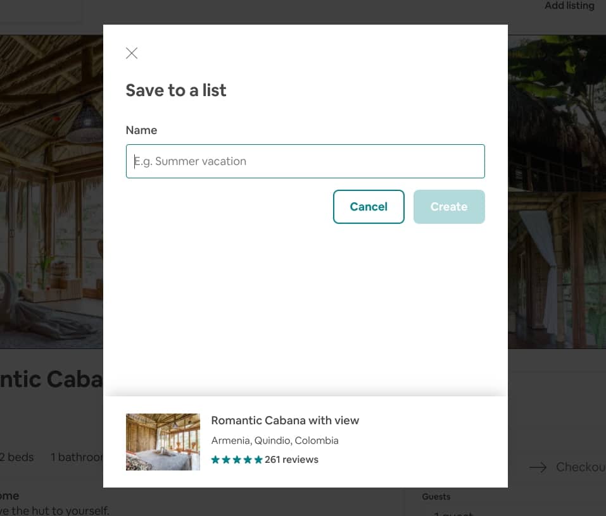
Task: Click the cabana bedroom thumbnail
Action: coord(163,441)
